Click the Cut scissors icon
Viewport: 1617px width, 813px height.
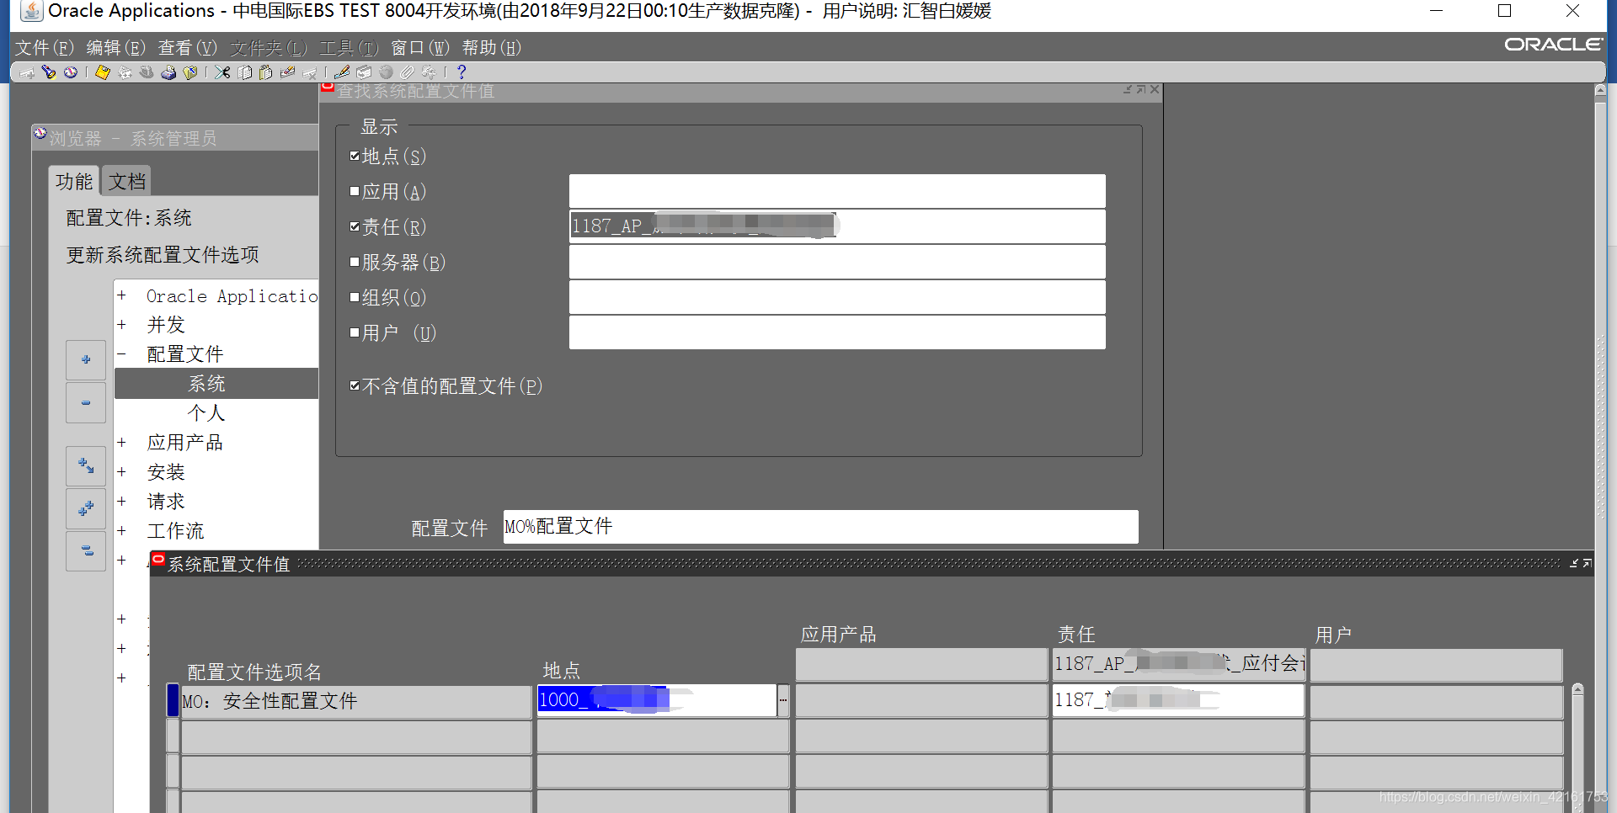click(x=222, y=72)
